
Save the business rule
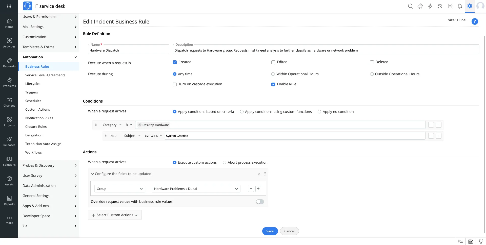pyautogui.click(x=270, y=231)
